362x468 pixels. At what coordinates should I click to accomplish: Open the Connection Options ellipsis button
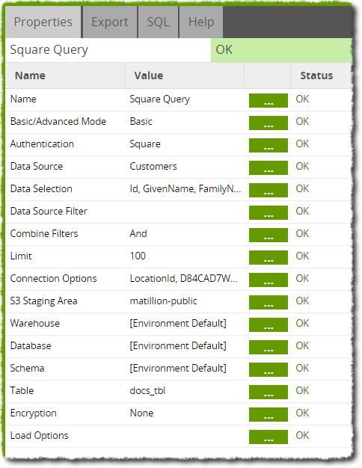point(269,280)
